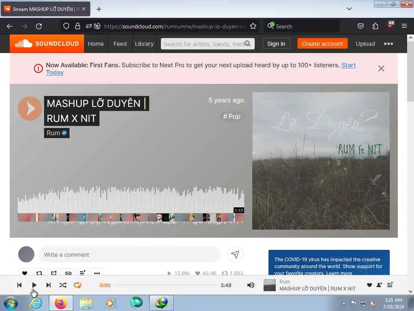Screen dimensions: 414x311
Task: Click the Learn more link in COVID notice
Action: [339, 273]
